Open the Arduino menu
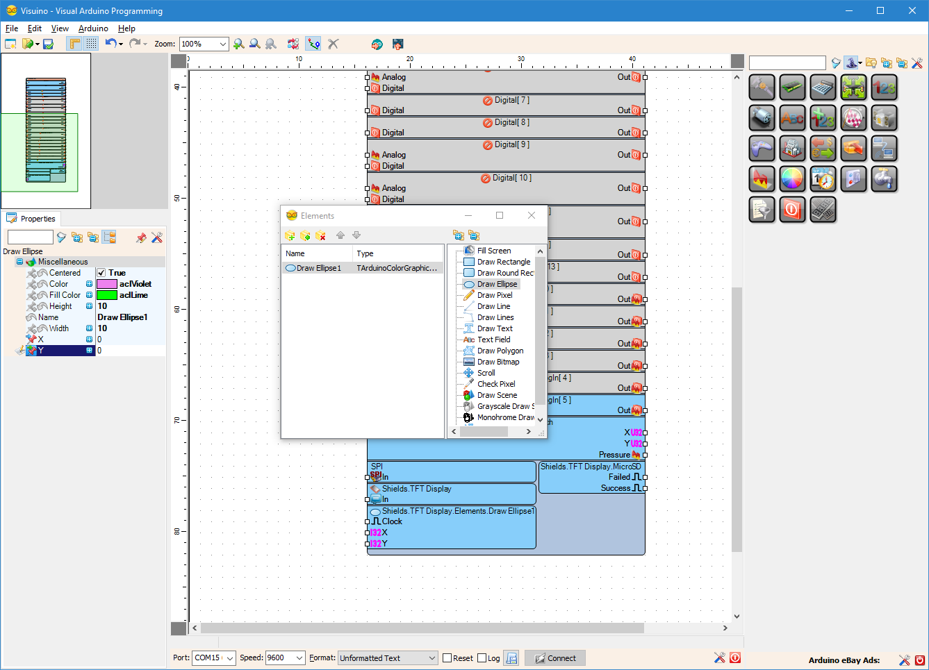The height and width of the screenshot is (670, 929). [93, 28]
